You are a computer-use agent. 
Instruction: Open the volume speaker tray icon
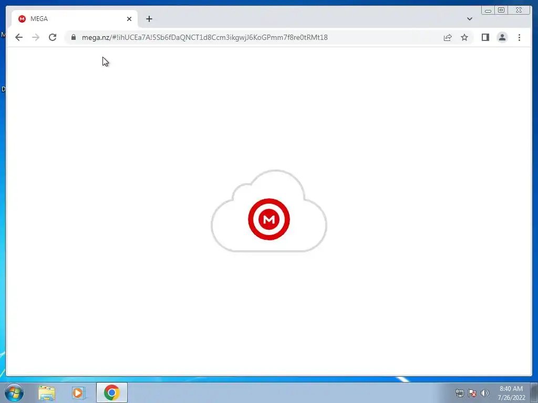pos(484,393)
